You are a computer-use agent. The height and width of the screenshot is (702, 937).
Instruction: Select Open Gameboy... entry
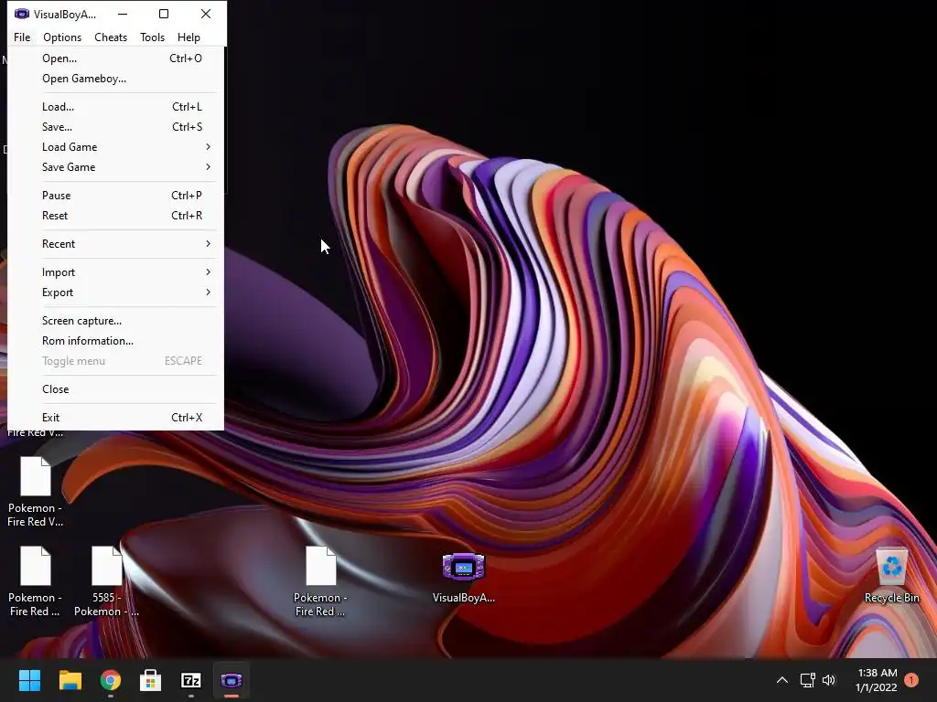(116, 79)
